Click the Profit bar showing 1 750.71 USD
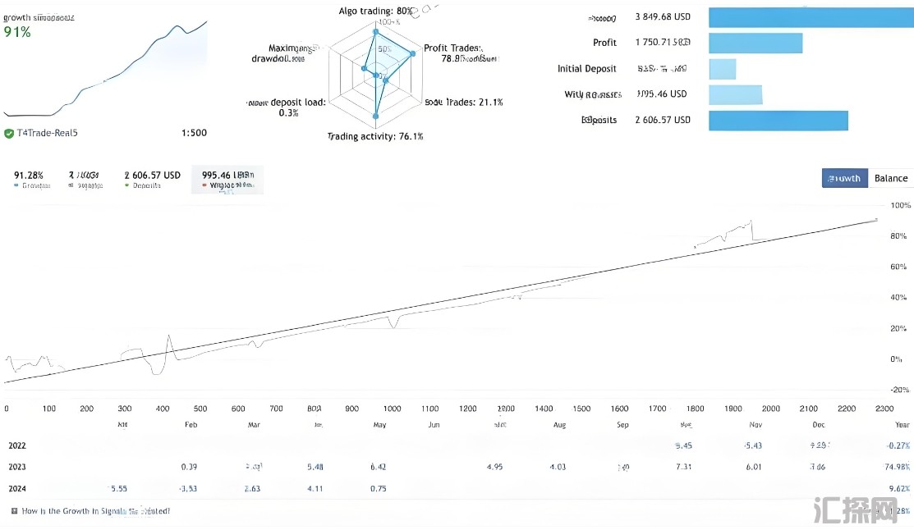Screen dimensions: 914x530 coord(755,43)
